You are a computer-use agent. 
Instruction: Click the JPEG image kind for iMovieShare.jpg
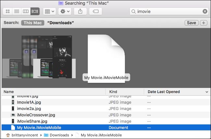pos(120,121)
